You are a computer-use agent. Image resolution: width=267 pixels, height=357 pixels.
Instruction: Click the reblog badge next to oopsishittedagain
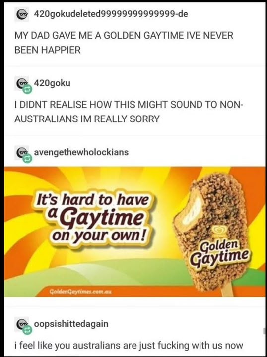tap(27, 330)
